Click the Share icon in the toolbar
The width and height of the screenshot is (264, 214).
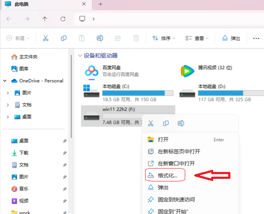118,38
